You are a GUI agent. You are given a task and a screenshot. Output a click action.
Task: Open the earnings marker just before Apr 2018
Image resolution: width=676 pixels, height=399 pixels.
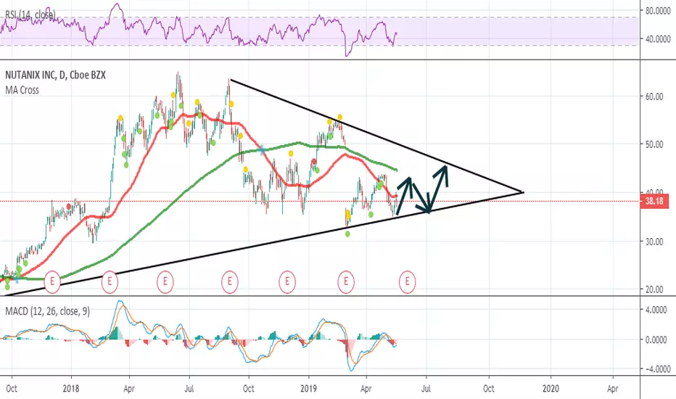110,281
